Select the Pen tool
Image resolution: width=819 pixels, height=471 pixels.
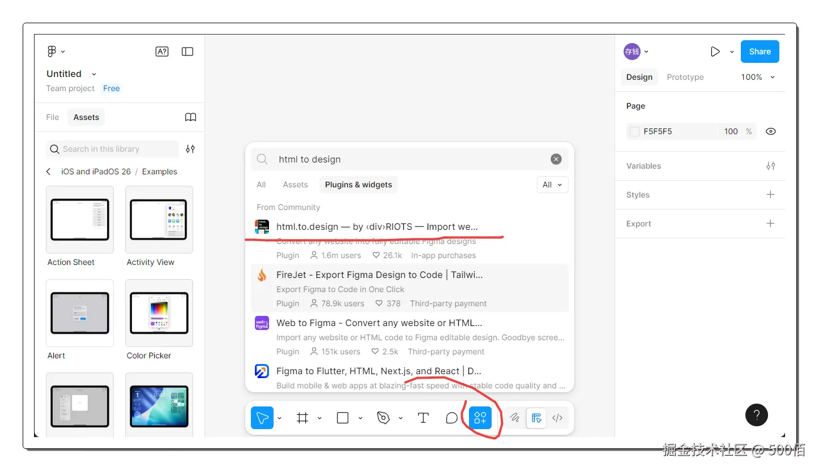pos(383,418)
